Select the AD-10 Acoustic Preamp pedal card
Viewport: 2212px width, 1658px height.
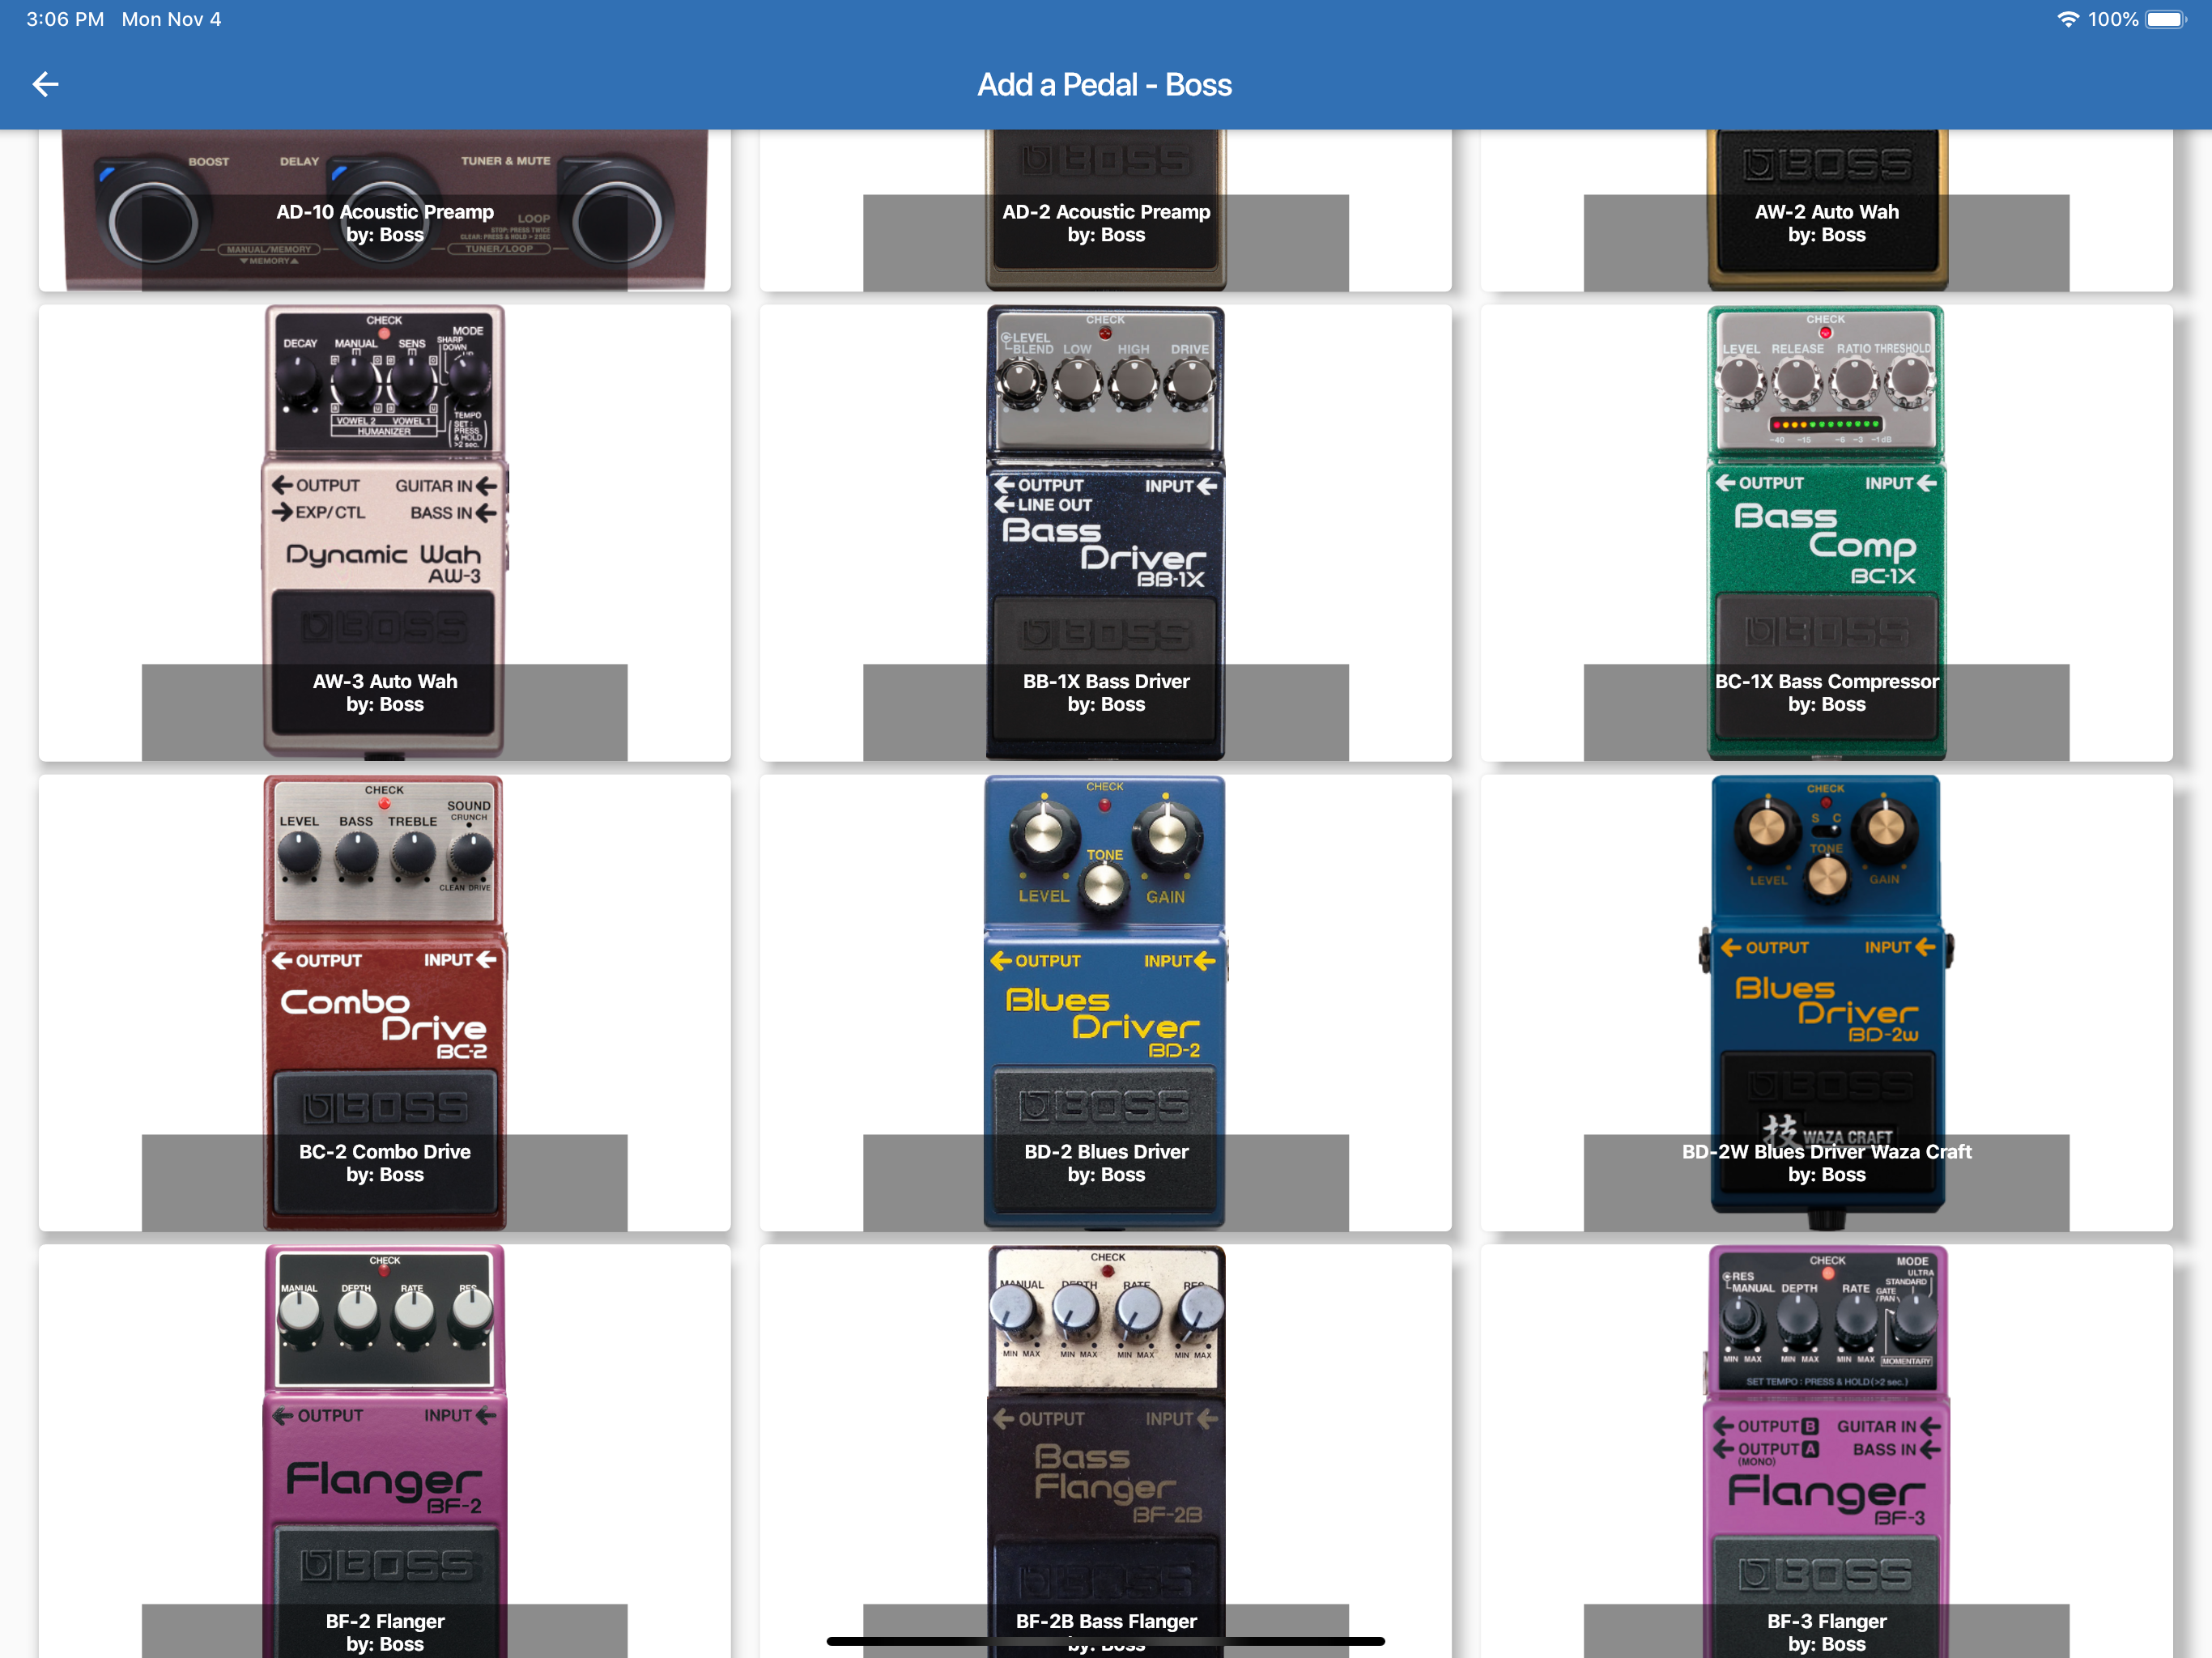point(384,210)
